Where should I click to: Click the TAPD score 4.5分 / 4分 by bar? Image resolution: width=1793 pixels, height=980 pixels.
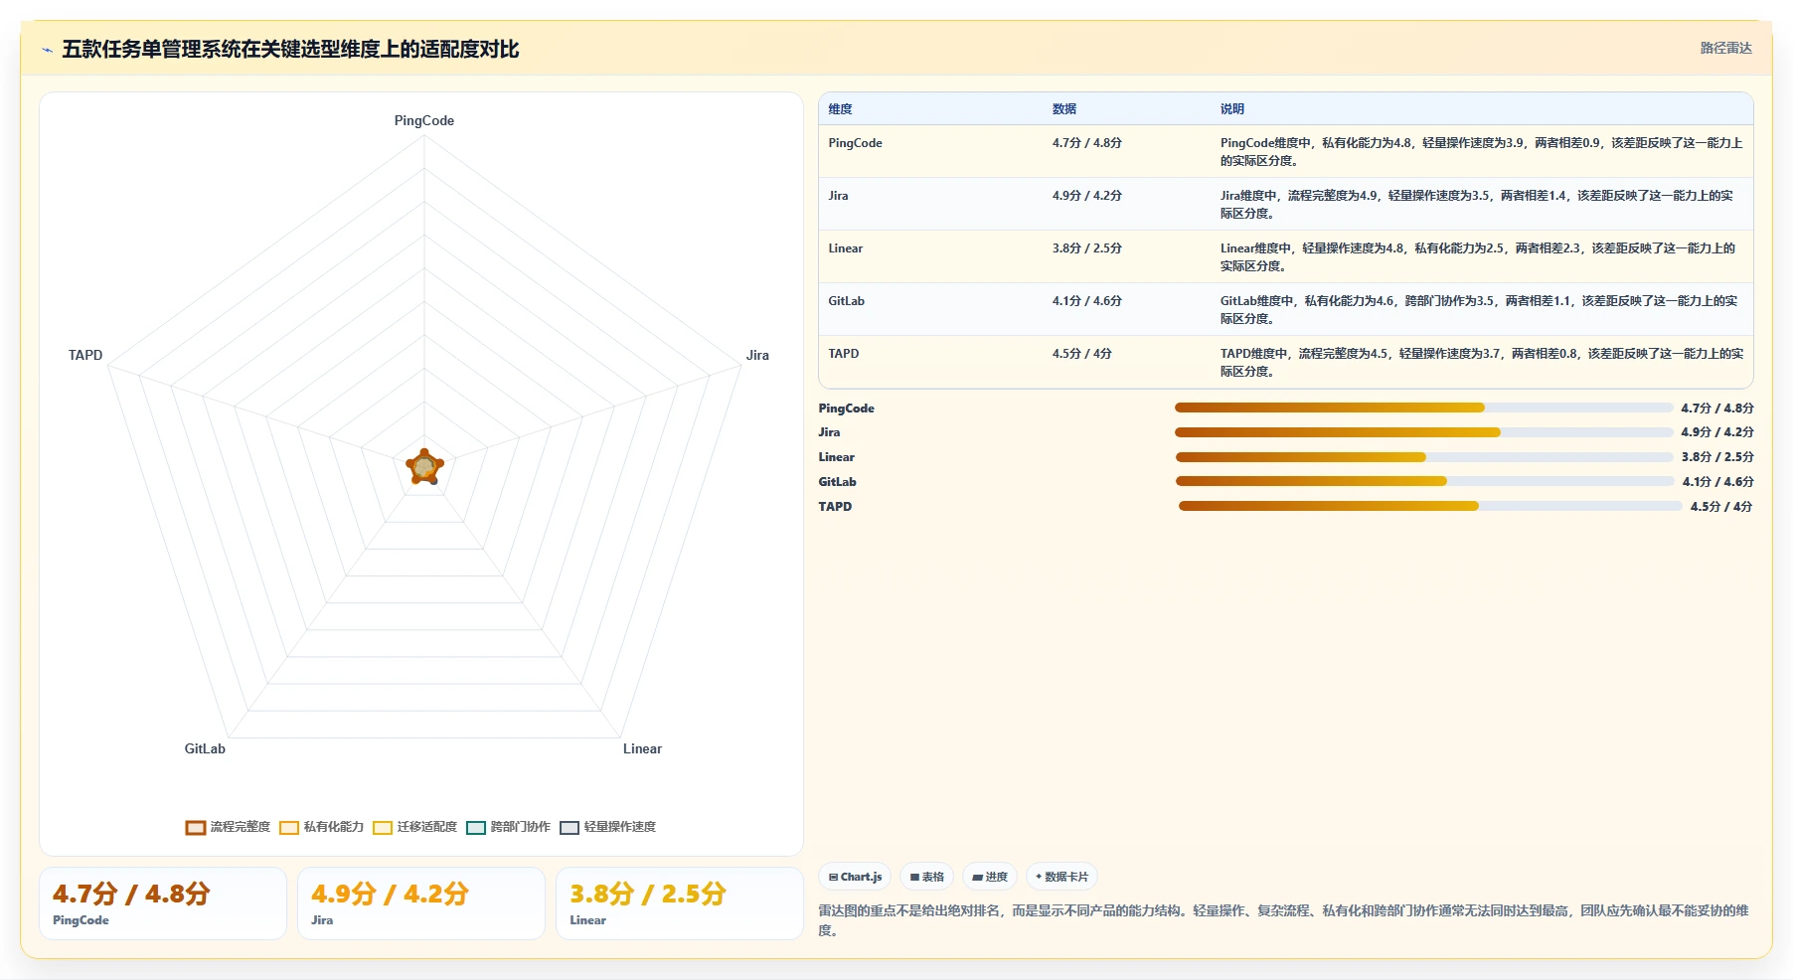pos(1721,507)
